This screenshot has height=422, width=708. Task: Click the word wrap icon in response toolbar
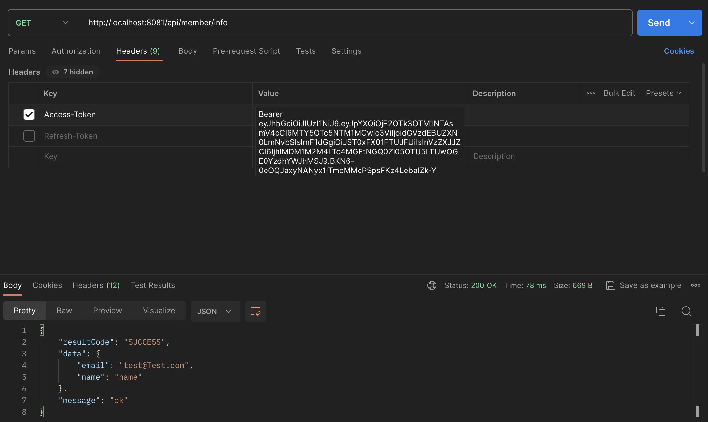255,311
